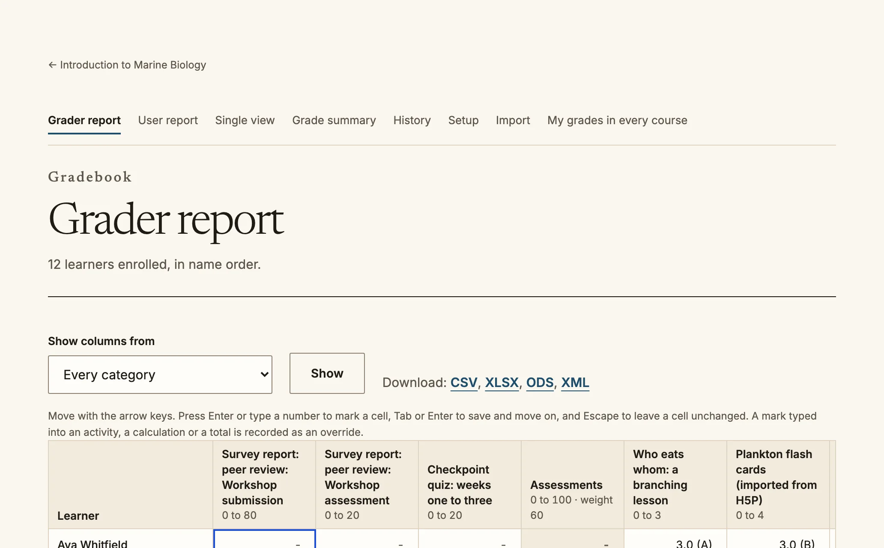This screenshot has height=548, width=884.
Task: Select Ava Whitfield's Workshop assessment cell
Action: point(367,539)
